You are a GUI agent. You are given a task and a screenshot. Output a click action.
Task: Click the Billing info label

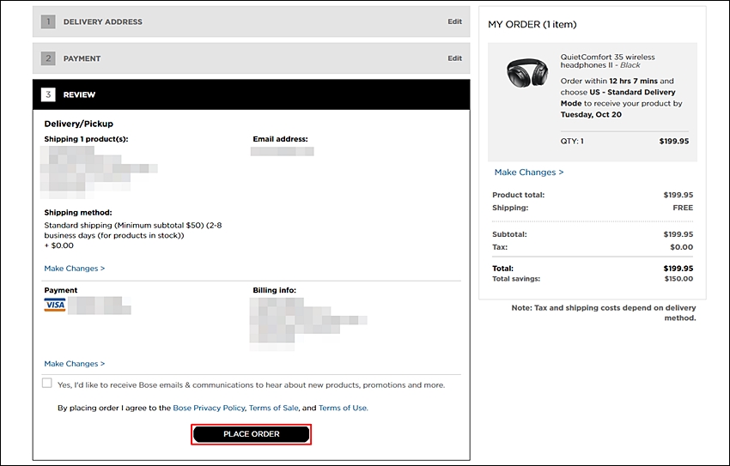pyautogui.click(x=274, y=290)
